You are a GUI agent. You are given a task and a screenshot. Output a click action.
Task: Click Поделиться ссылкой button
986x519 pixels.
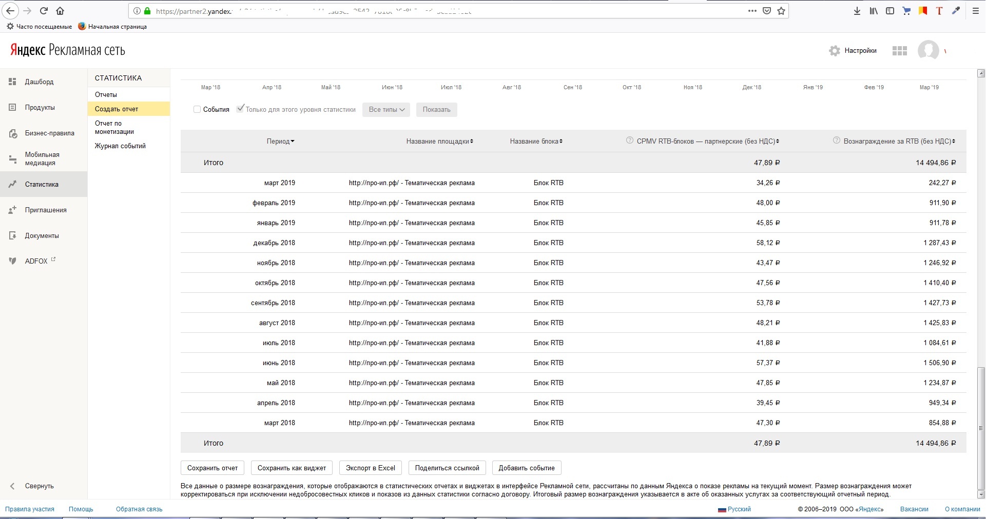[447, 468]
